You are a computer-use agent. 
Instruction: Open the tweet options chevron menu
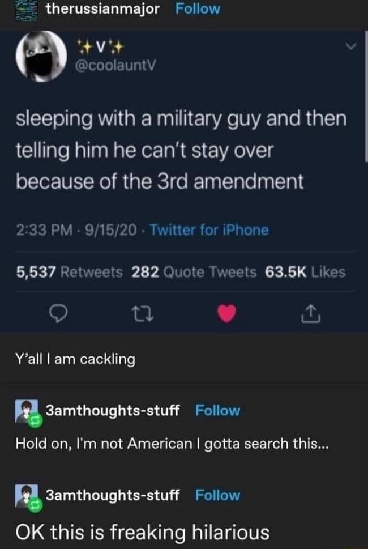[x=352, y=46]
